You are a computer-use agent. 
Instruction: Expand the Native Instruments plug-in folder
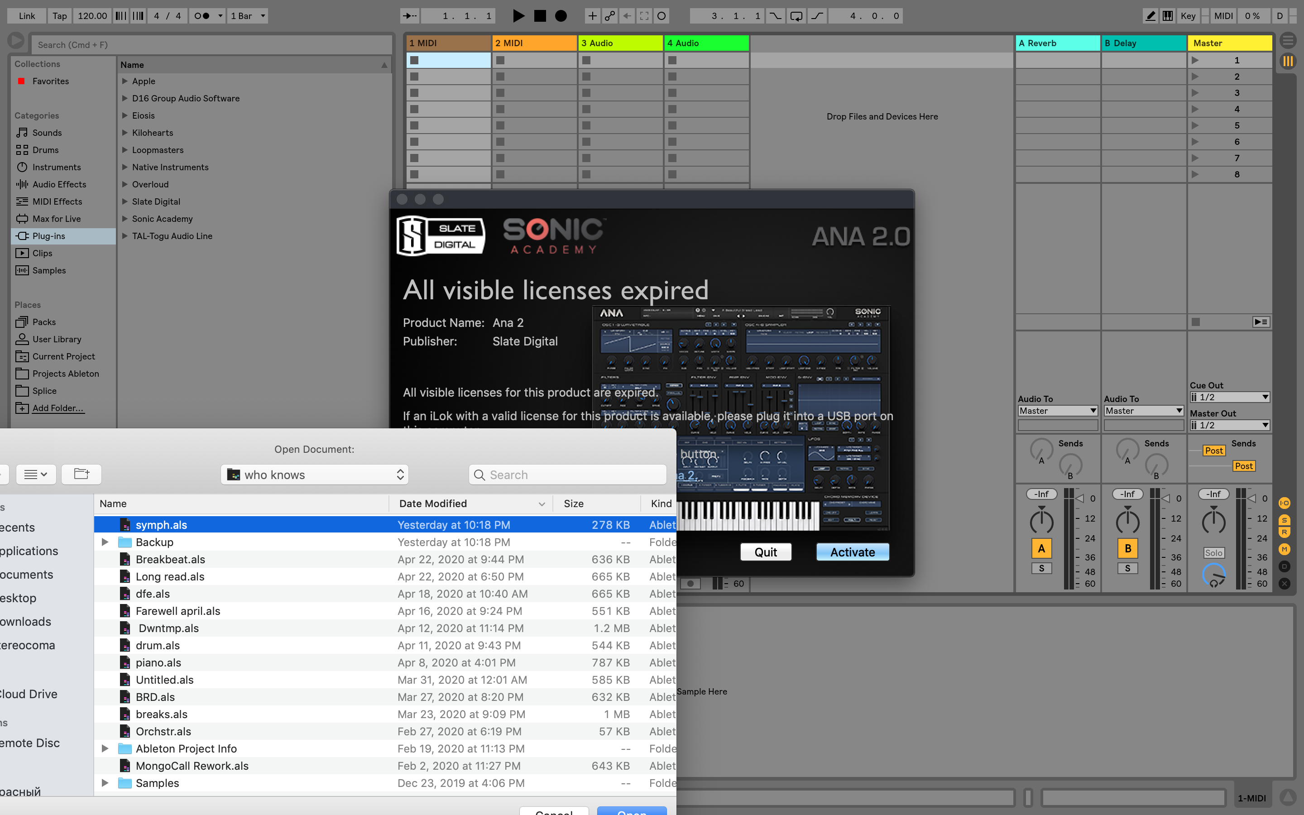(125, 167)
